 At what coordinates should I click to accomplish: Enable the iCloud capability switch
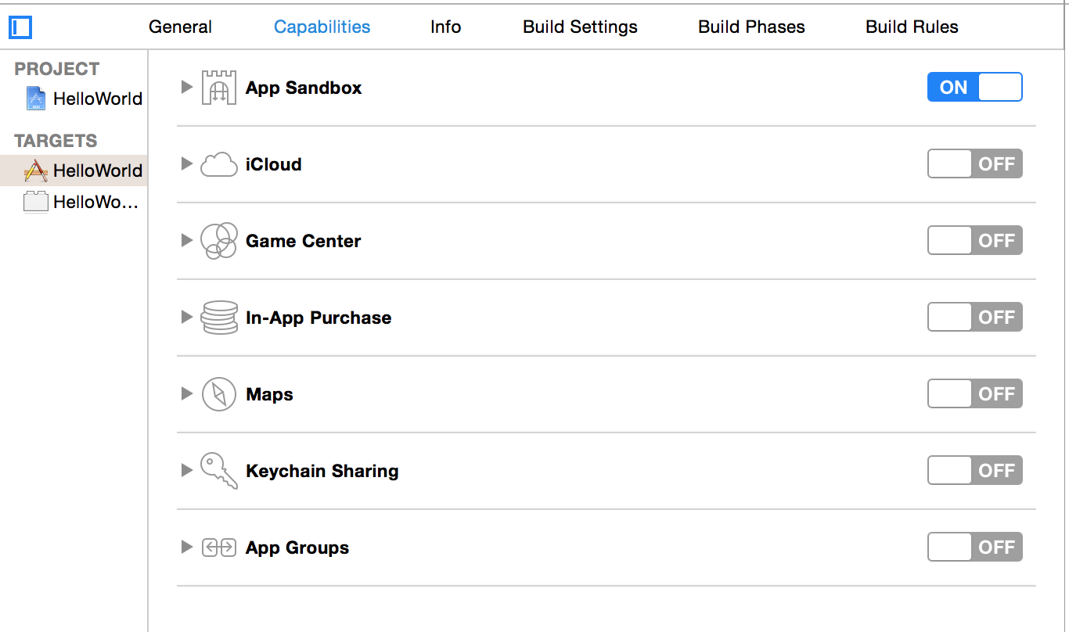pyautogui.click(x=974, y=164)
